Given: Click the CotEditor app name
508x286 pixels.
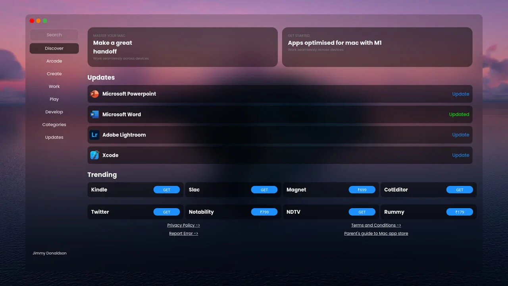Looking at the screenshot, I should point(396,190).
